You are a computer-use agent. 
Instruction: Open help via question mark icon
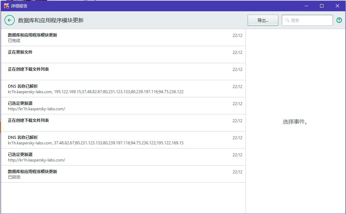[x=339, y=20]
